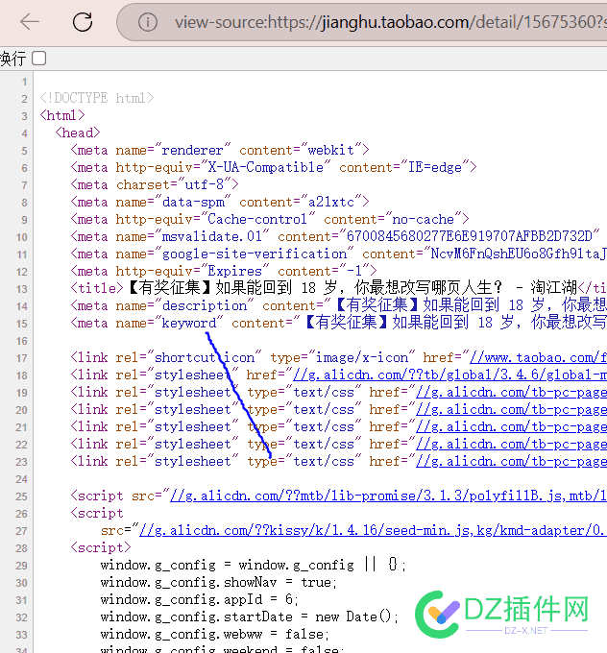
Task: Click the Cache-control no-cache meta line
Action: (270, 219)
